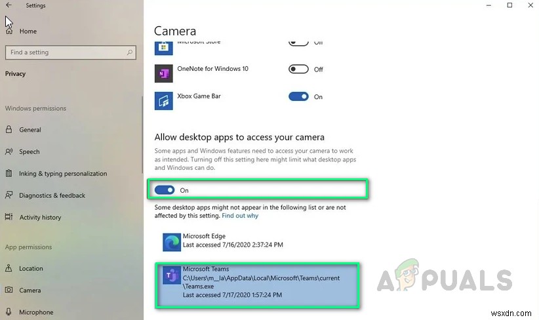Open Speech privacy settings
Viewport: 539px width, 320px height.
tap(30, 152)
